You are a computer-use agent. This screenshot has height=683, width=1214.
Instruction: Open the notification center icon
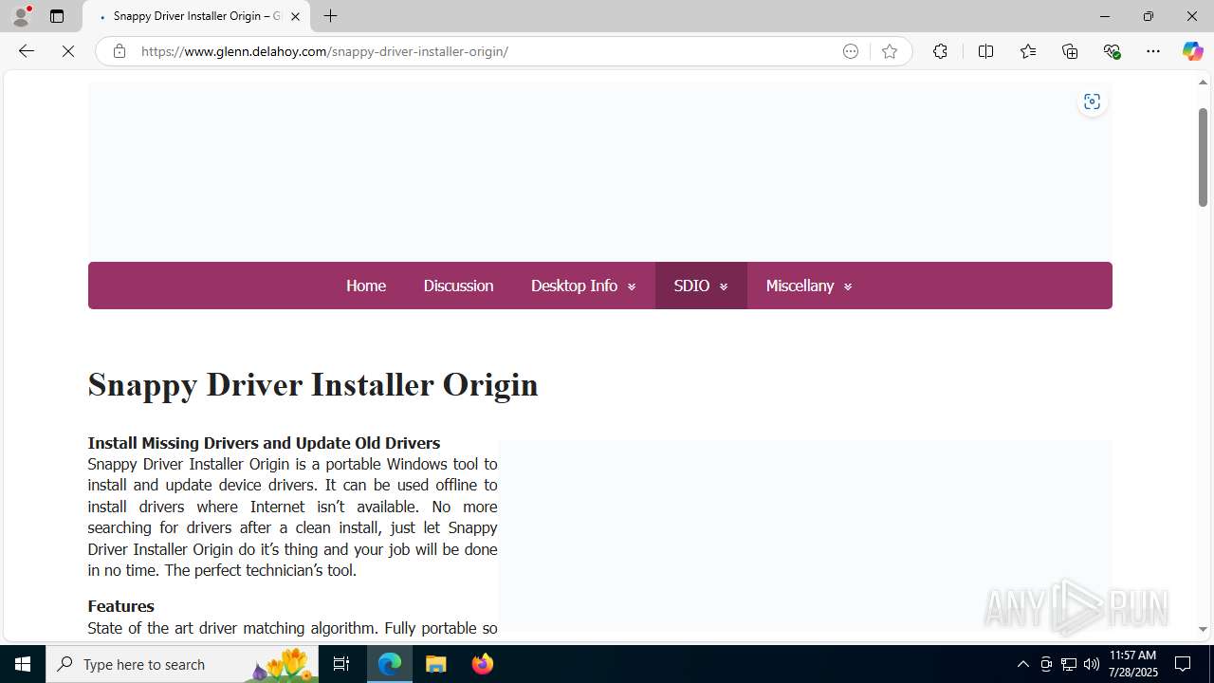pos(1183,664)
